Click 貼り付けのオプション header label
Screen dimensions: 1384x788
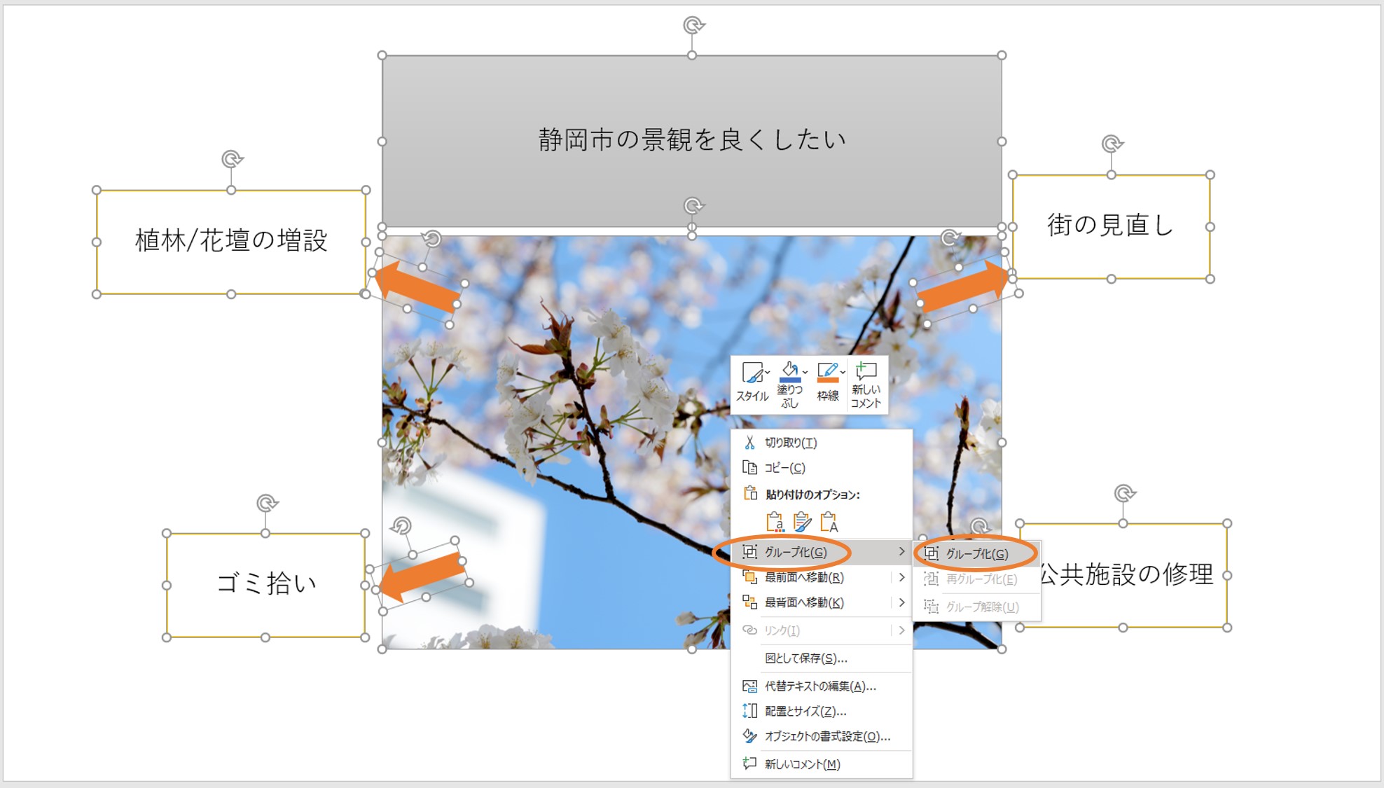click(812, 495)
